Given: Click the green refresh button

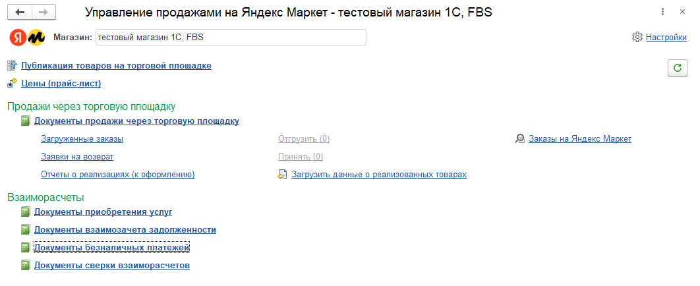Looking at the screenshot, I should pyautogui.click(x=677, y=67).
